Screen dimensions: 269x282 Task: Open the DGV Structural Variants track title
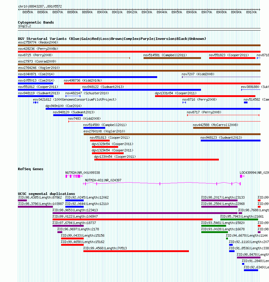click(112, 39)
